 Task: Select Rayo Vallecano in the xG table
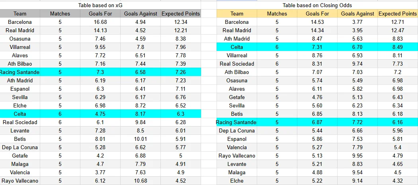tap(20, 181)
